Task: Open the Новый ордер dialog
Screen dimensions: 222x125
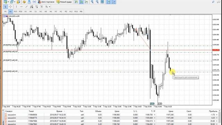Action: pos(64,2)
